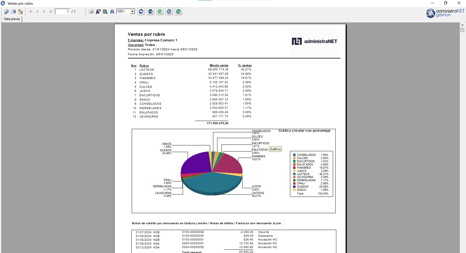The width and height of the screenshot is (466, 253).
Task: Click document number 0100-00000003
Action: pos(193,236)
